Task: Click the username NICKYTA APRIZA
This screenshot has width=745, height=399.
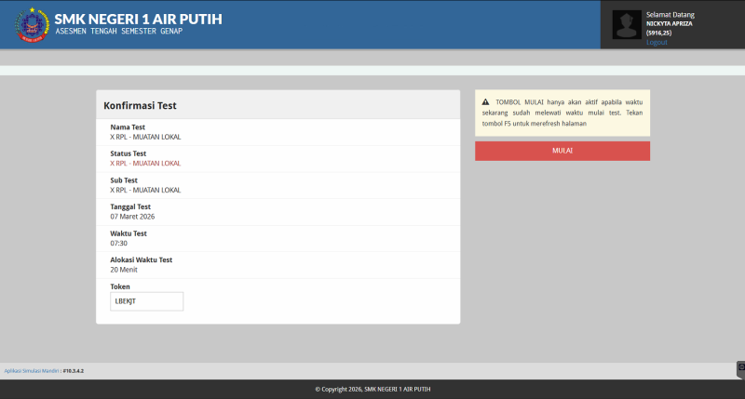Action: pos(670,23)
